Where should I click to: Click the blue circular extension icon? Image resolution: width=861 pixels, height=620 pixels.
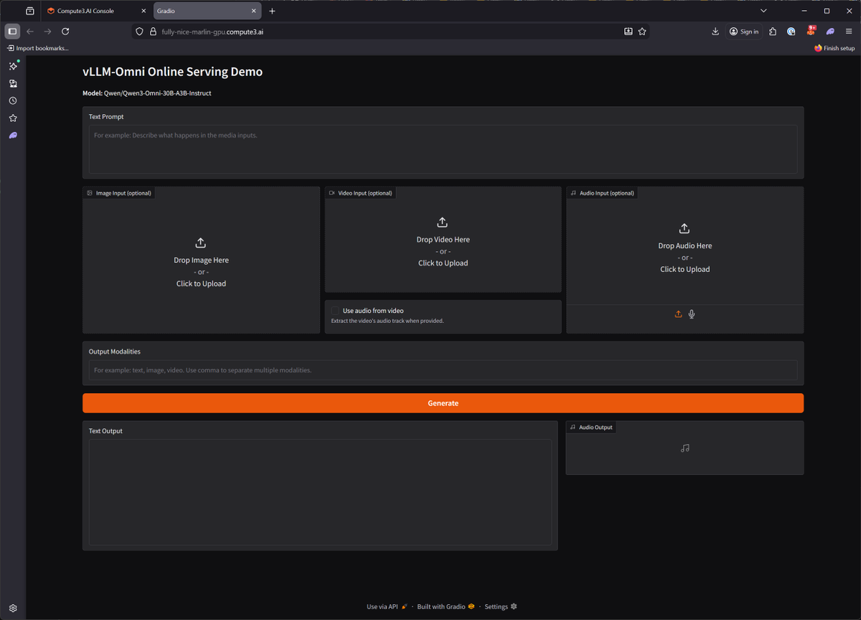[x=791, y=32]
